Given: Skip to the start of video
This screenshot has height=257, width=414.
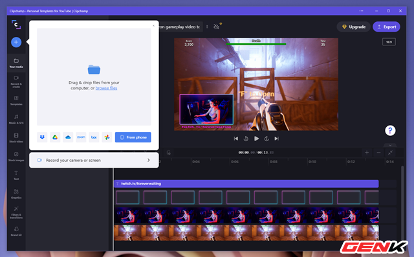Looking at the screenshot, I should tap(235, 139).
